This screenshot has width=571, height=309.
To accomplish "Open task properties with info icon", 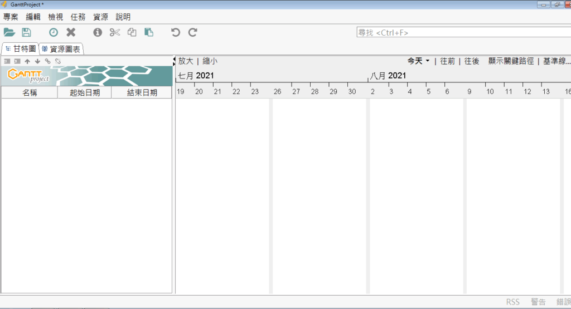I will click(98, 32).
